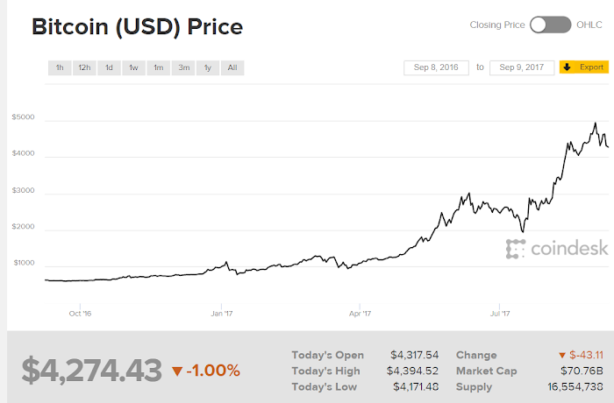Click the Export button
The width and height of the screenshot is (614, 403).
click(584, 67)
